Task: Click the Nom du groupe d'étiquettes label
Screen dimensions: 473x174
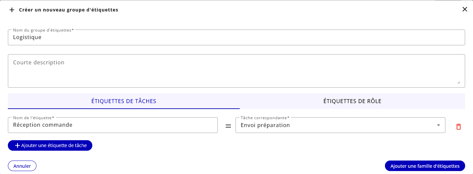Action: point(43,30)
